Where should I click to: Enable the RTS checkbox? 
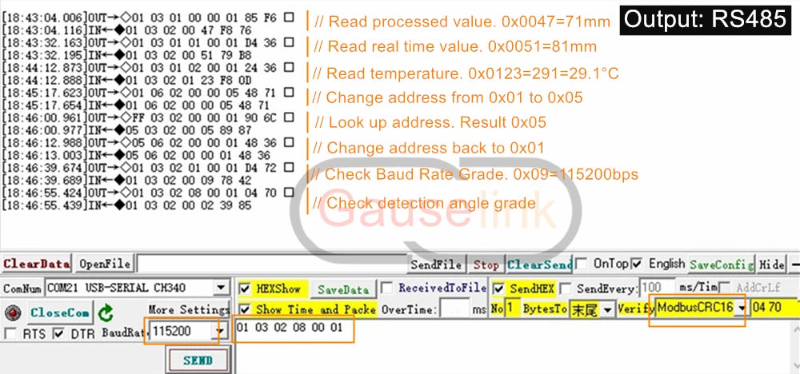tap(10, 334)
